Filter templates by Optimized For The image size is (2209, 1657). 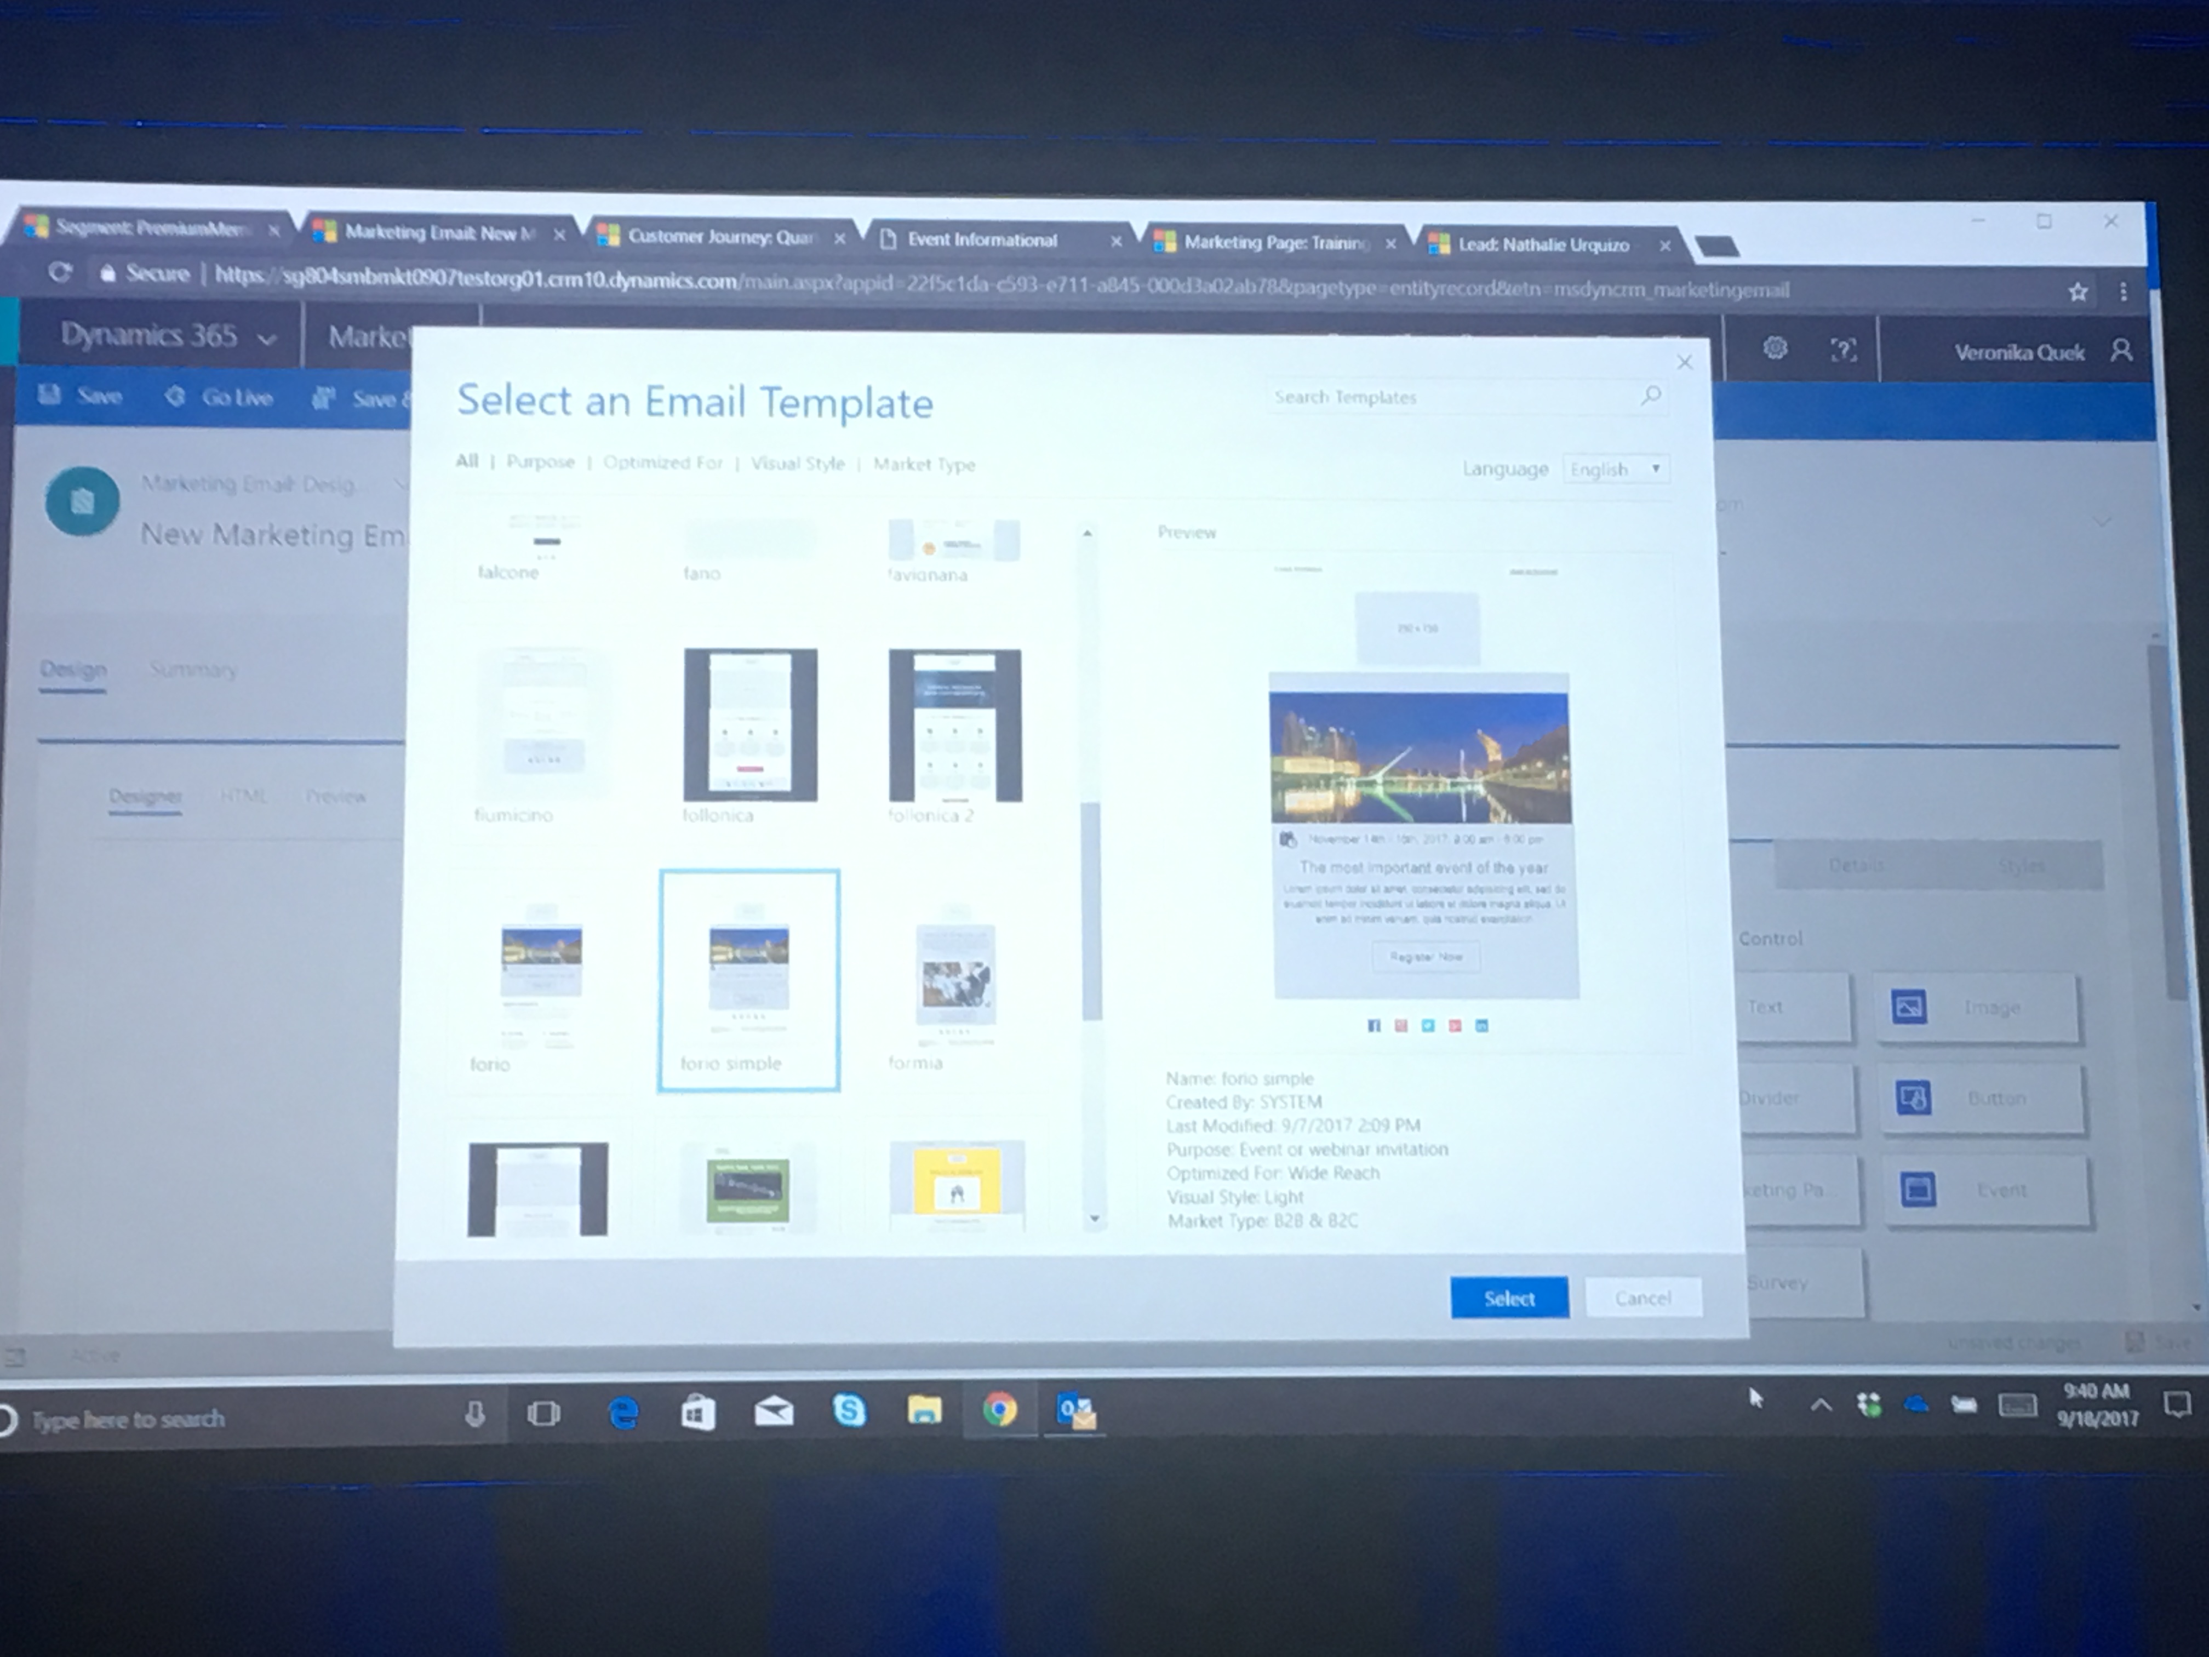click(x=662, y=462)
